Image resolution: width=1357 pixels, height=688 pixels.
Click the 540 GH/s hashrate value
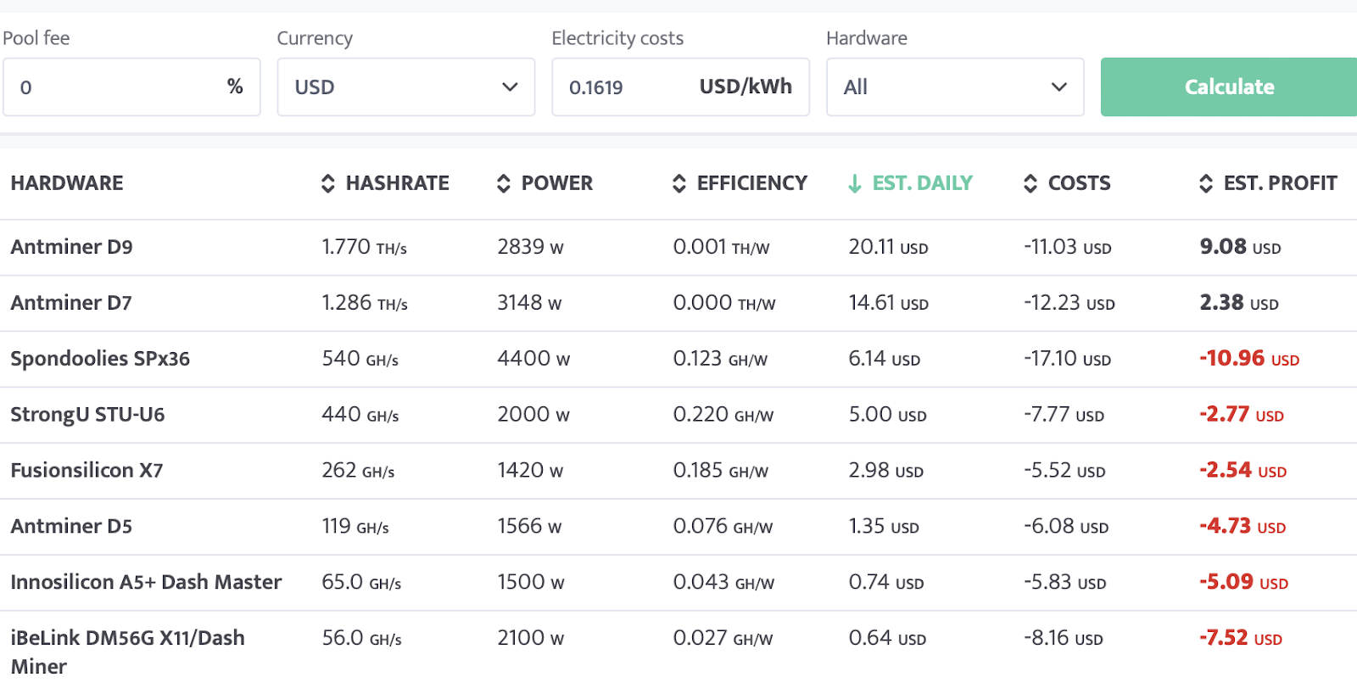click(360, 359)
